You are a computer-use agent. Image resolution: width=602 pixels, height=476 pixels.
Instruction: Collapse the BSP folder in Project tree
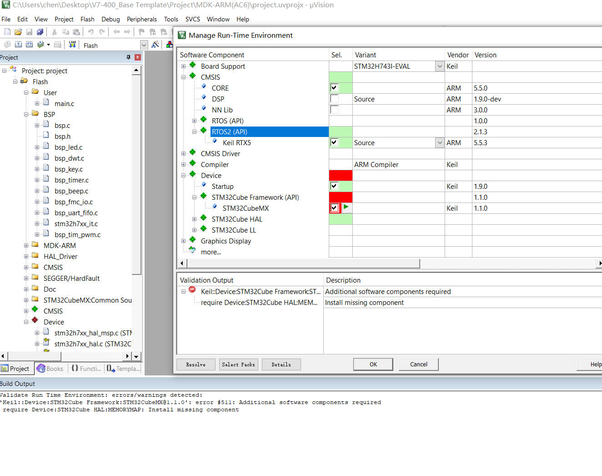pos(26,114)
